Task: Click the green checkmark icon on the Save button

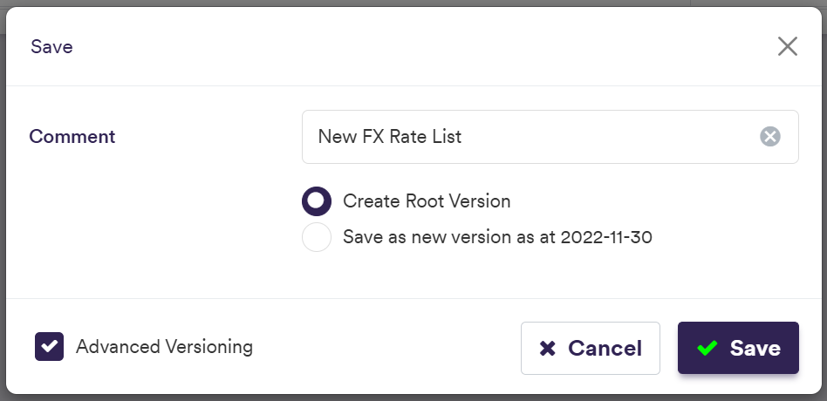Action: (707, 349)
